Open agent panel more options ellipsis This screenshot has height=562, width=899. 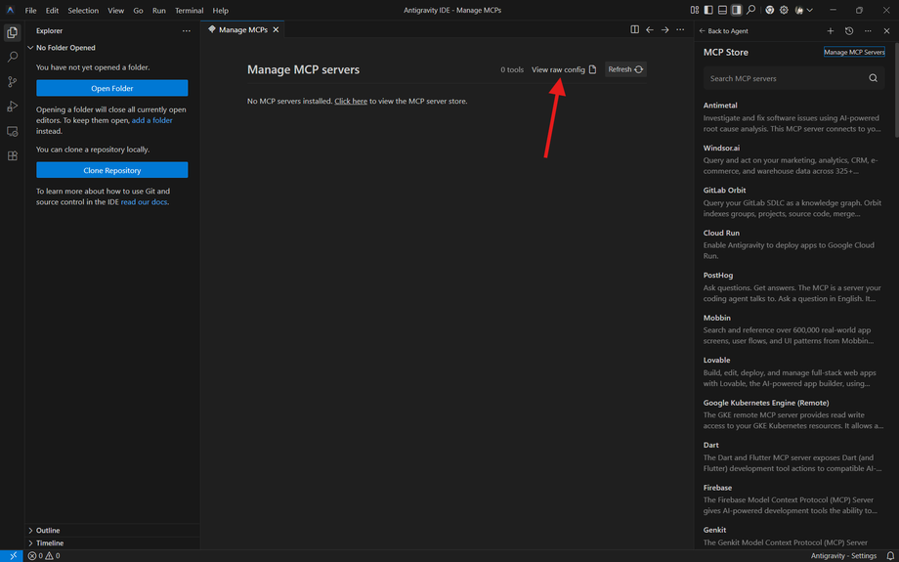pyautogui.click(x=868, y=31)
